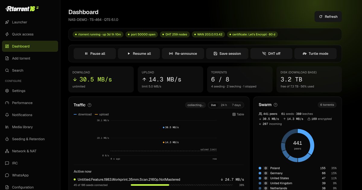Viewport: 362px width, 190px height.
Task: Enable Turtle mode
Action: tap(316, 54)
